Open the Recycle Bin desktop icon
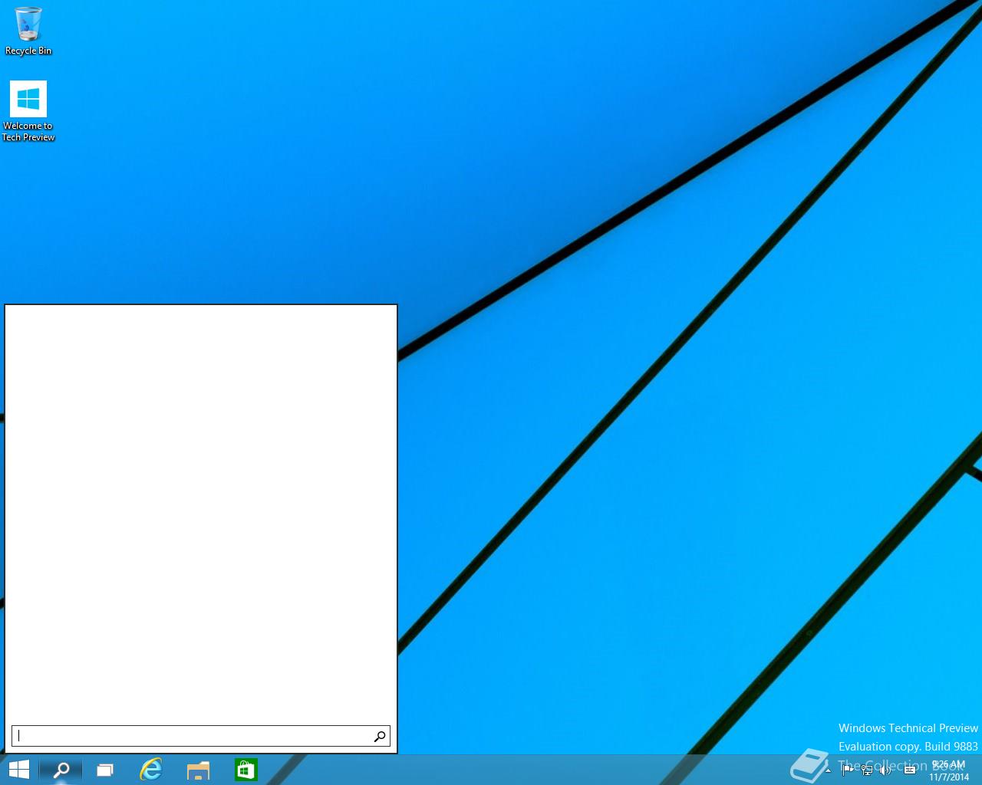Image resolution: width=982 pixels, height=785 pixels. [28, 31]
